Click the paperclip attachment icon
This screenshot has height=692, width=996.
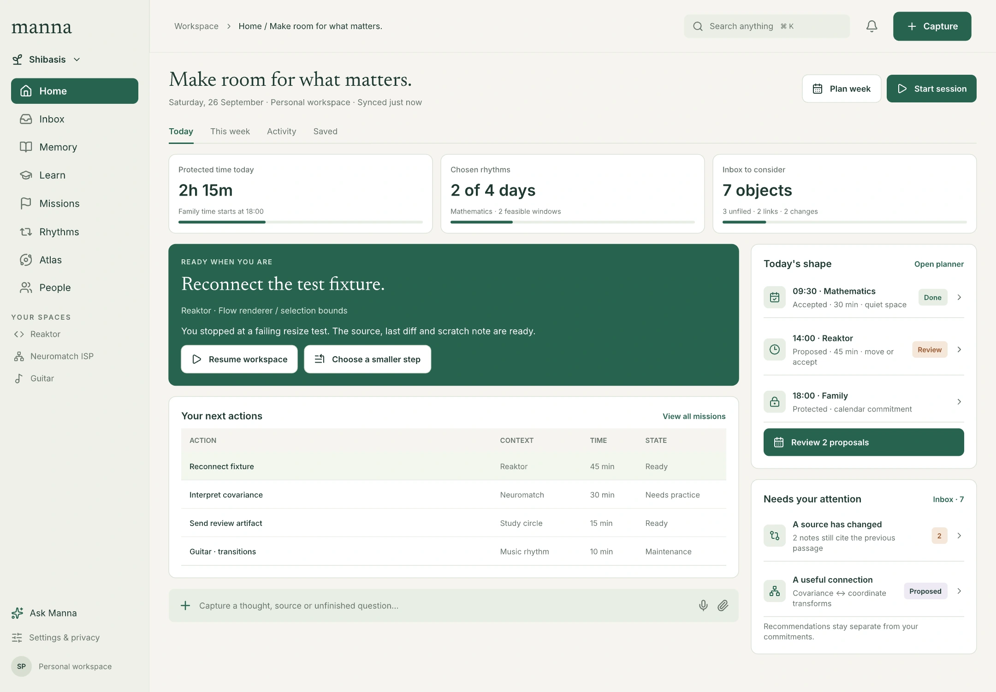point(723,605)
